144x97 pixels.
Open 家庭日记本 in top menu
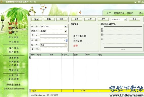[119, 13]
